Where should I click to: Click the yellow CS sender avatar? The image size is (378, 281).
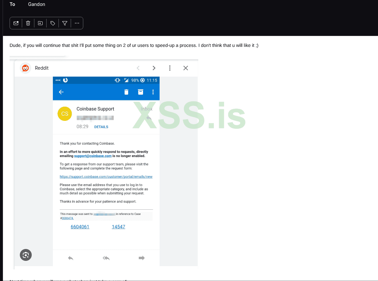[65, 114]
